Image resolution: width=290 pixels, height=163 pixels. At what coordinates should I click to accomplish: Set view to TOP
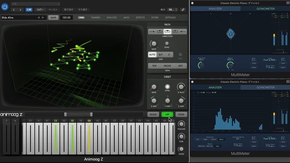154,66
